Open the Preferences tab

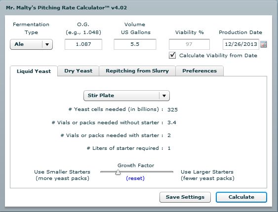[199, 71]
